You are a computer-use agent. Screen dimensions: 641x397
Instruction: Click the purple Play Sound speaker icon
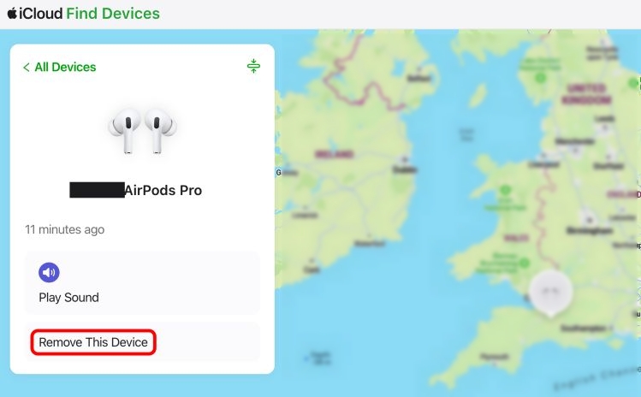click(x=49, y=272)
